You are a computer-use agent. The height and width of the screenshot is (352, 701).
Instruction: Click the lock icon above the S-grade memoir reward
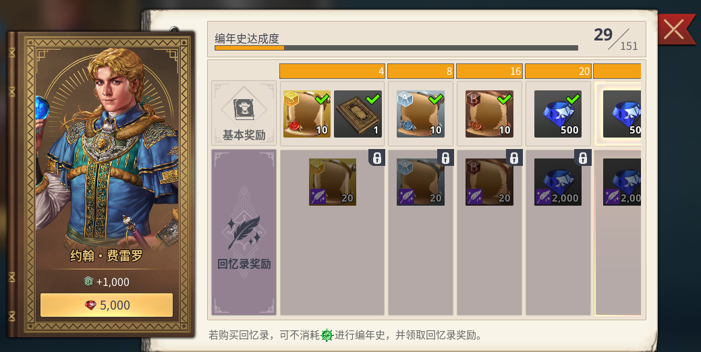(376, 158)
